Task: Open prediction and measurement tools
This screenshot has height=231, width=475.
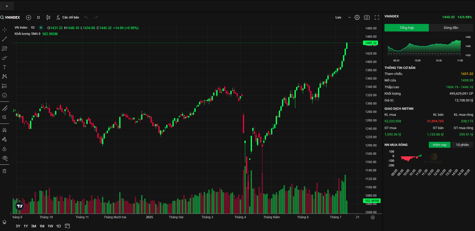Action: pos(4,86)
